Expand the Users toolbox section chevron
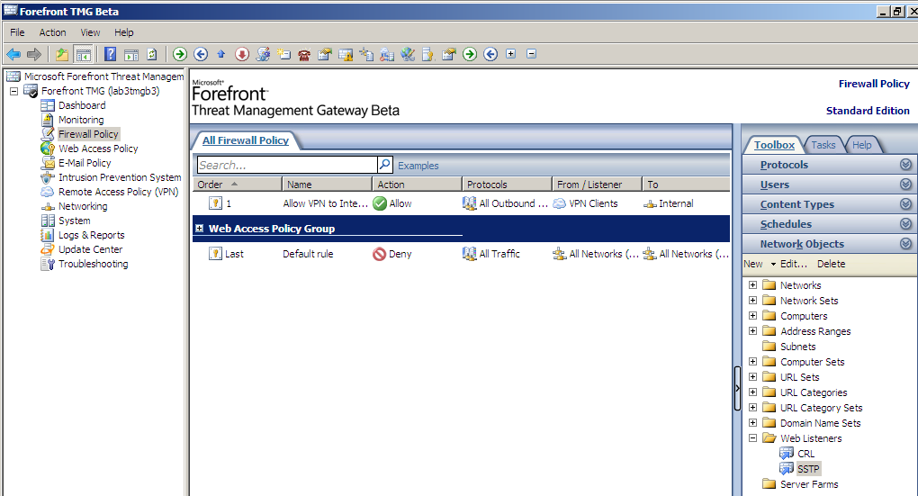This screenshot has height=496, width=918. [905, 185]
